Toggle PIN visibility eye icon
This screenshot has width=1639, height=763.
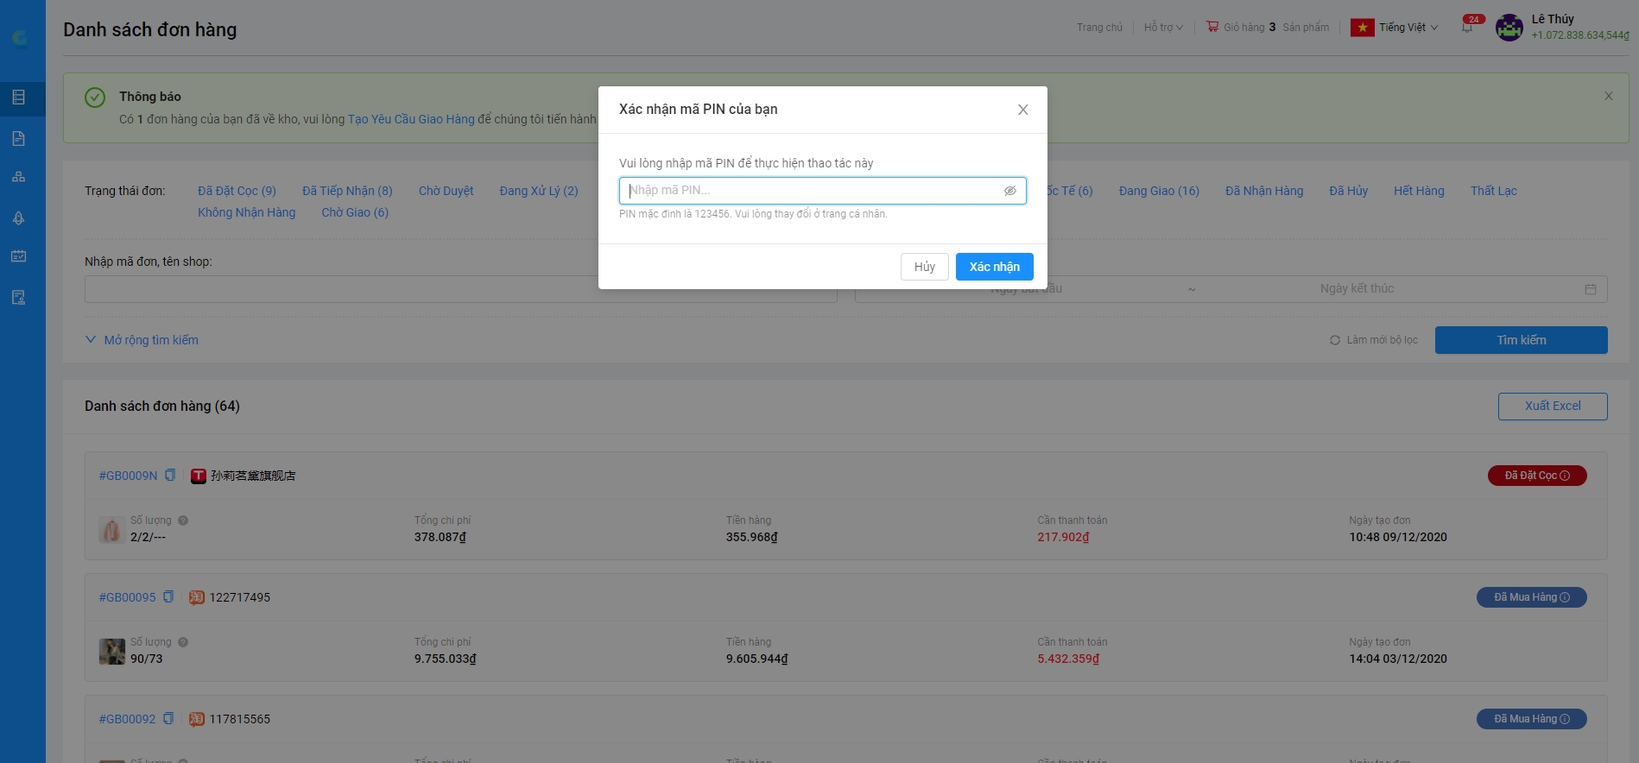[1009, 191]
